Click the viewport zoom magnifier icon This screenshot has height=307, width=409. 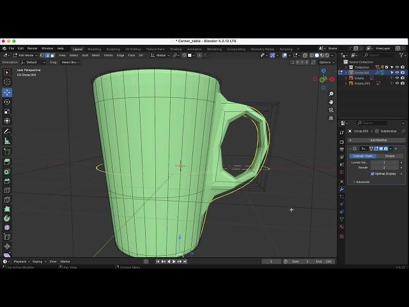pyautogui.click(x=331, y=94)
